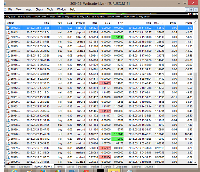
Task: Click the order icon of the -8.73 profit row
Action: pos(8,28)
